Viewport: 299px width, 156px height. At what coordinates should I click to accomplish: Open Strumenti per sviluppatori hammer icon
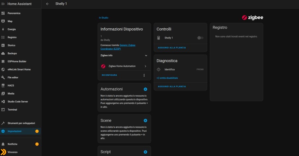pos(3,123)
